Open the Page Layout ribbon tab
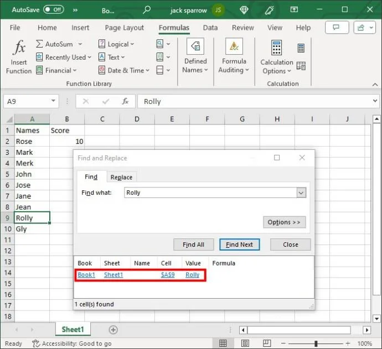 pyautogui.click(x=124, y=28)
